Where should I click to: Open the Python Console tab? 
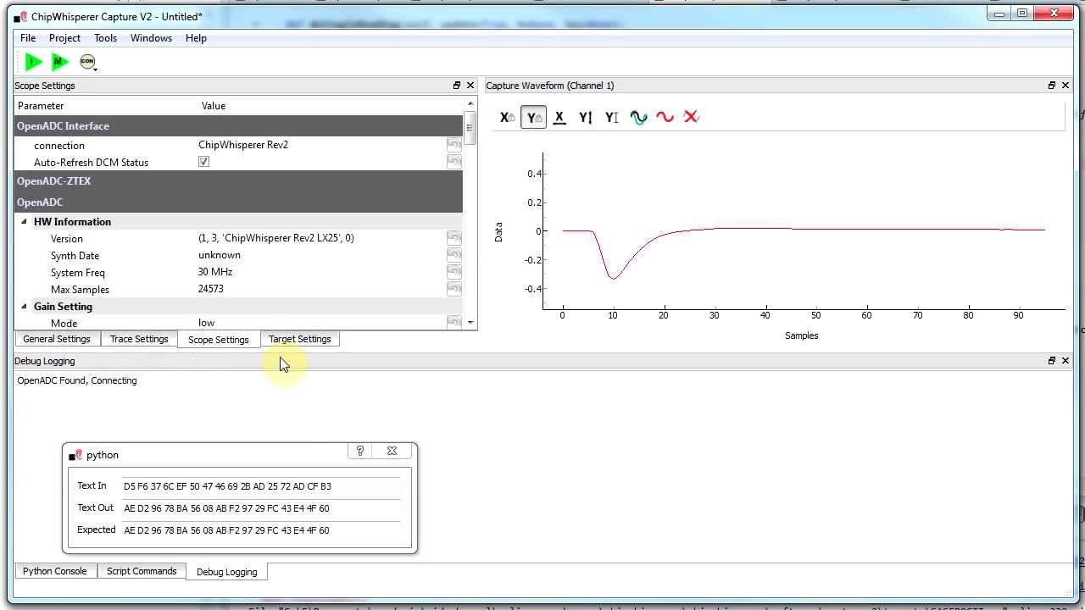coord(55,571)
